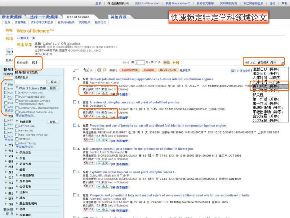Click 精炼 button for Web of Science 类别

pyautogui.click(x=53, y=89)
